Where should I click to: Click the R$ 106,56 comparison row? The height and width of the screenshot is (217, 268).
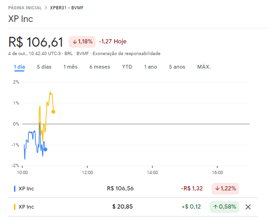pos(132,189)
